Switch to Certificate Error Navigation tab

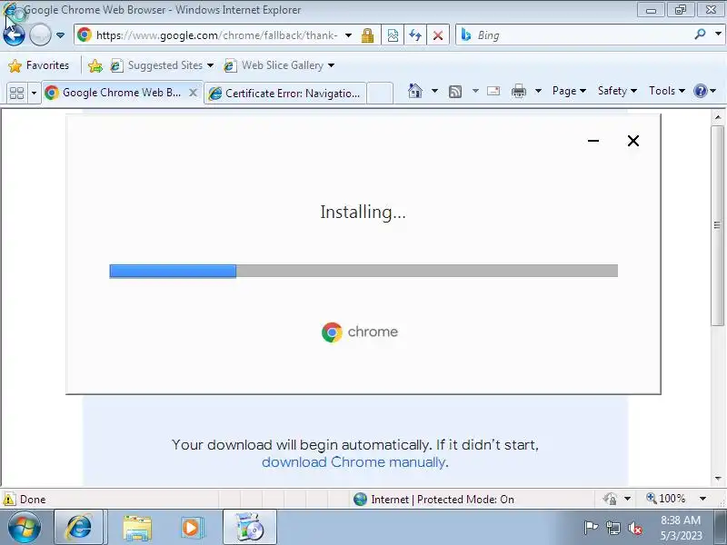click(285, 94)
